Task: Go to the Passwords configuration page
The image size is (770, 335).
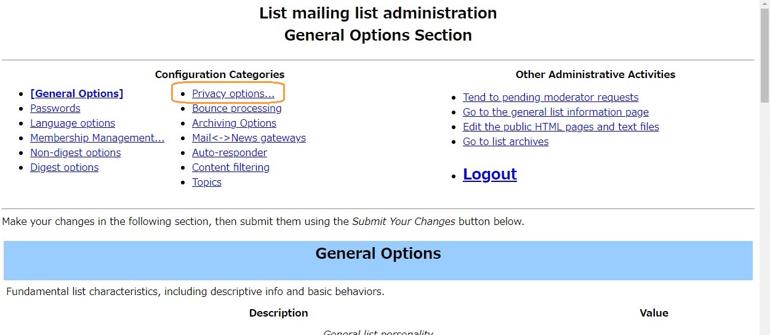Action: tap(55, 108)
